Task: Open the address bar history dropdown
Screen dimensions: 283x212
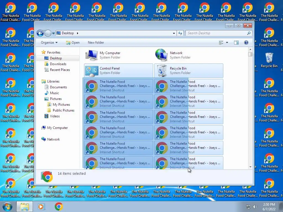Action: pyautogui.click(x=174, y=33)
